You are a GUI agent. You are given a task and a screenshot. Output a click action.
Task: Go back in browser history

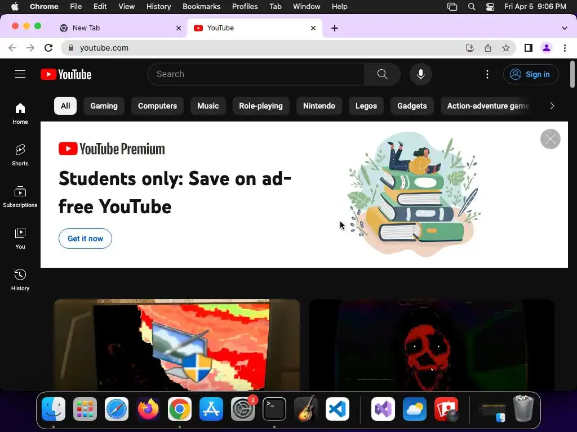pos(12,48)
